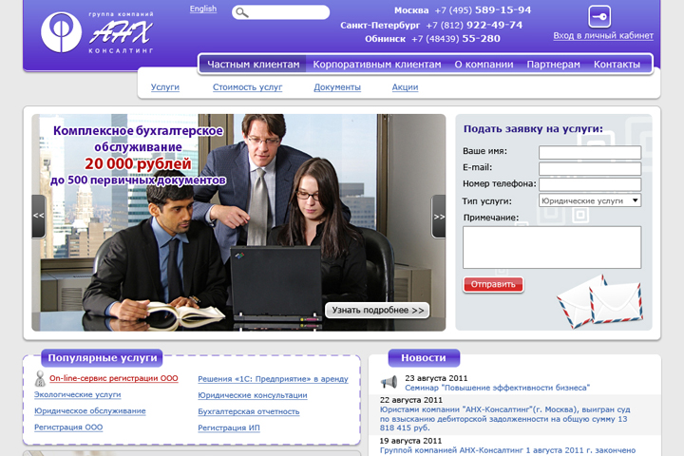Open О компании menu item
The width and height of the screenshot is (684, 456).
tap(484, 65)
